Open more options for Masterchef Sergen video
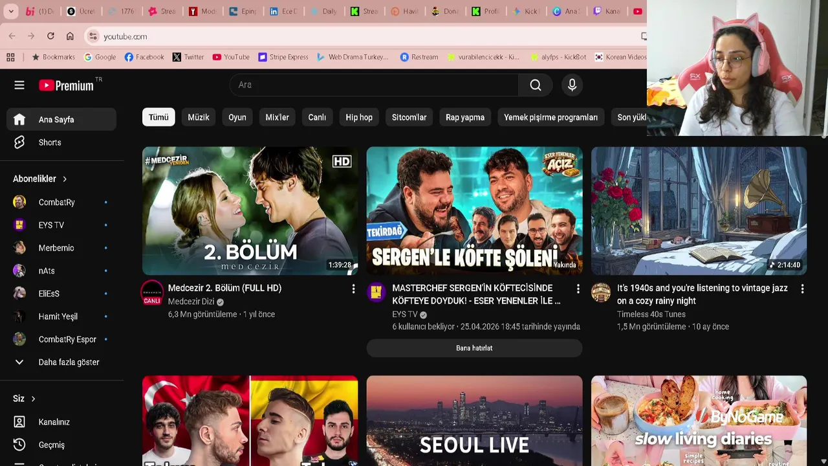Image resolution: width=828 pixels, height=466 pixels. (578, 289)
